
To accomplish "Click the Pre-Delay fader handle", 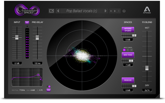I will (x=37, y=38).
